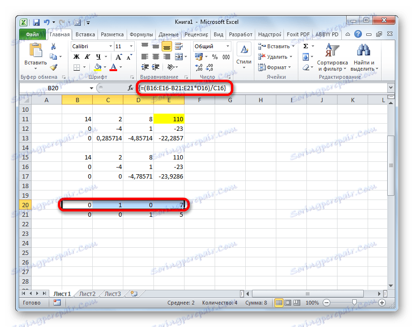Toggle bottom vertical alignment highlighted button
This screenshot has height=327, width=414.
click(x=166, y=47)
